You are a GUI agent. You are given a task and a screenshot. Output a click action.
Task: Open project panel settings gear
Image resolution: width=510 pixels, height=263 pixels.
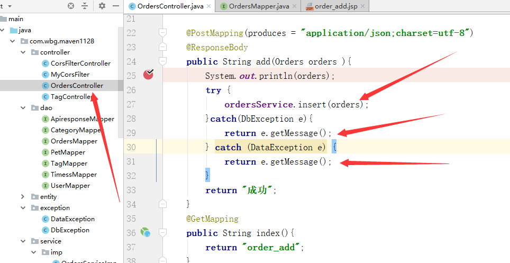102,6
